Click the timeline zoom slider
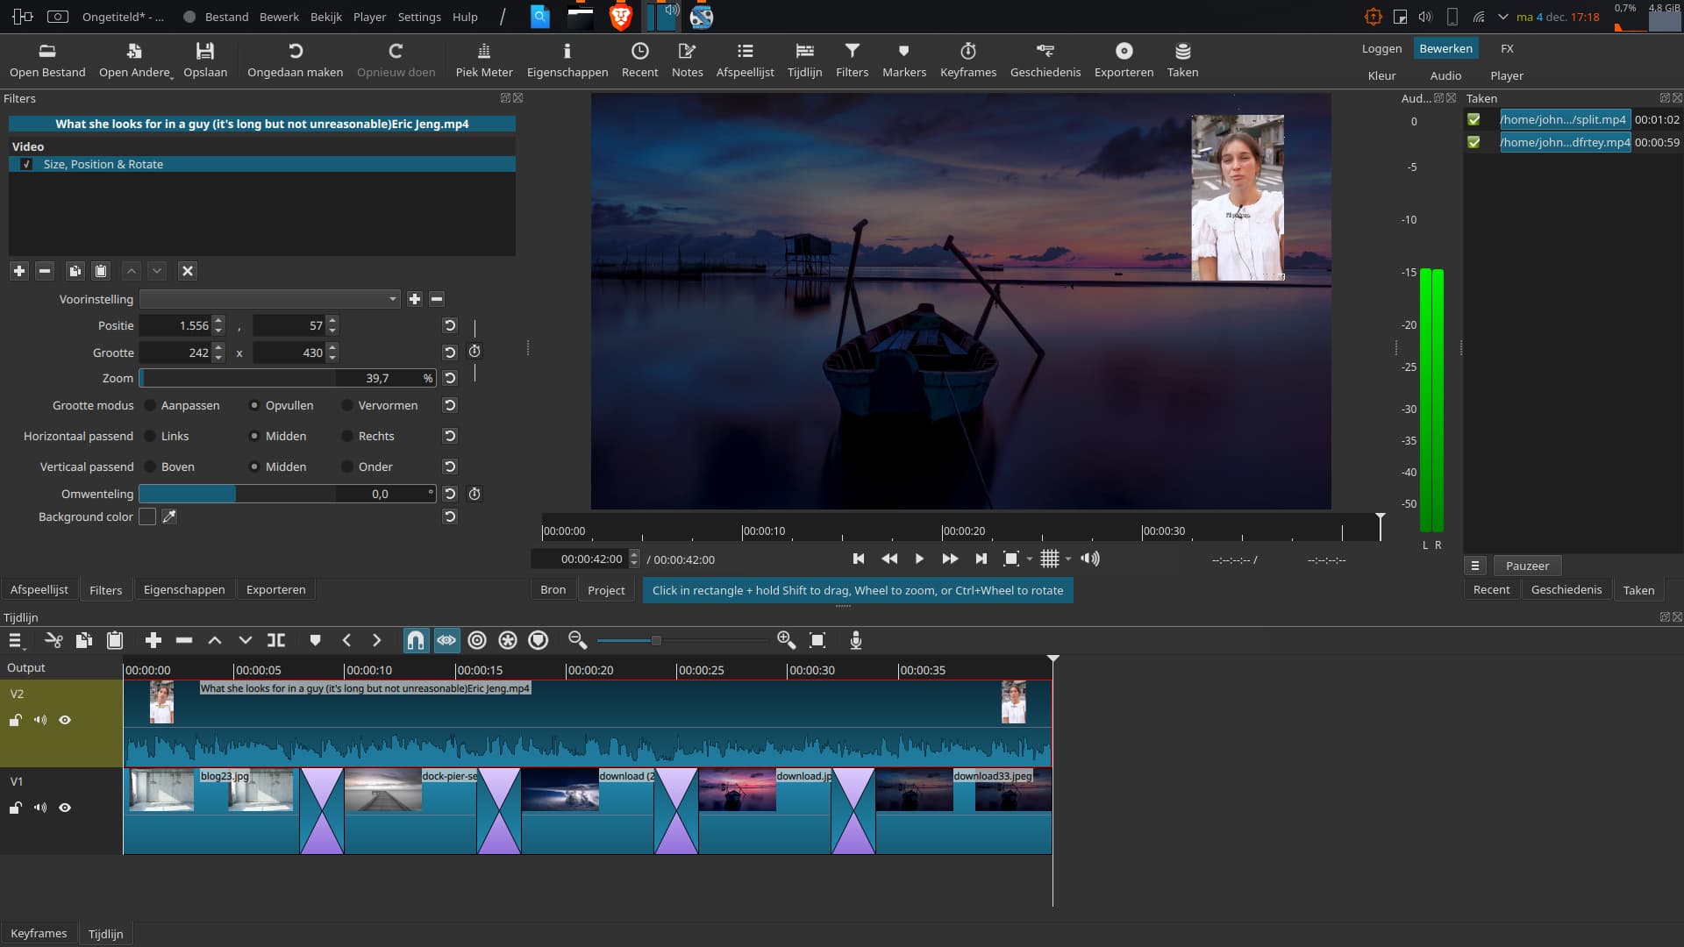Screen dimensions: 1684x947 (x=656, y=641)
